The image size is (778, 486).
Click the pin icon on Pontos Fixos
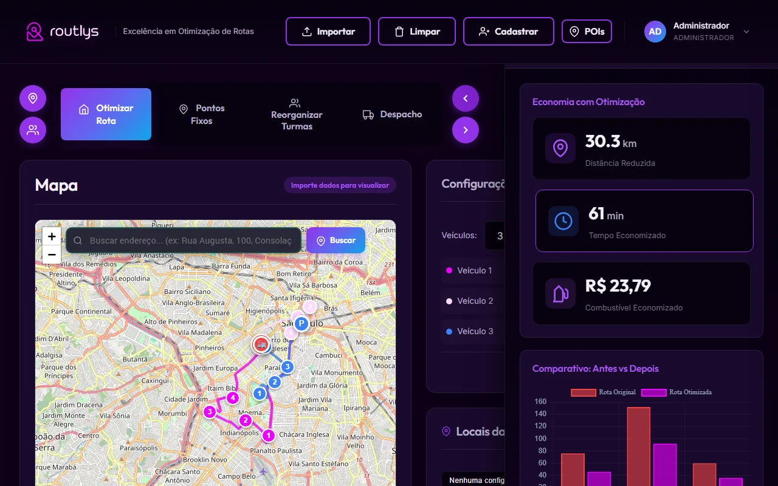coord(184,109)
